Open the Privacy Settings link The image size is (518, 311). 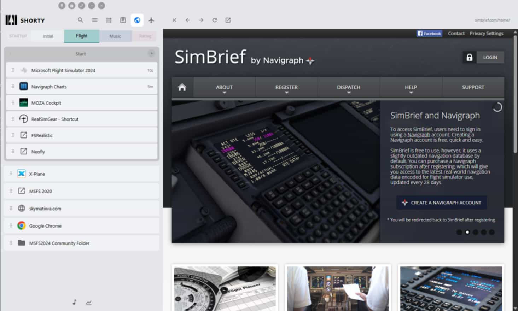point(487,33)
